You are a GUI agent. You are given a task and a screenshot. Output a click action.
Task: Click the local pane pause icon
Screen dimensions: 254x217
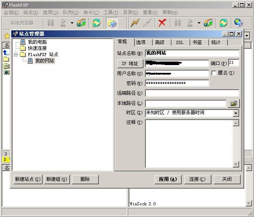(x=50, y=23)
